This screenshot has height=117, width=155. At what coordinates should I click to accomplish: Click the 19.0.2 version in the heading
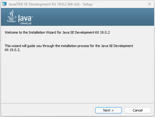coord(105,32)
